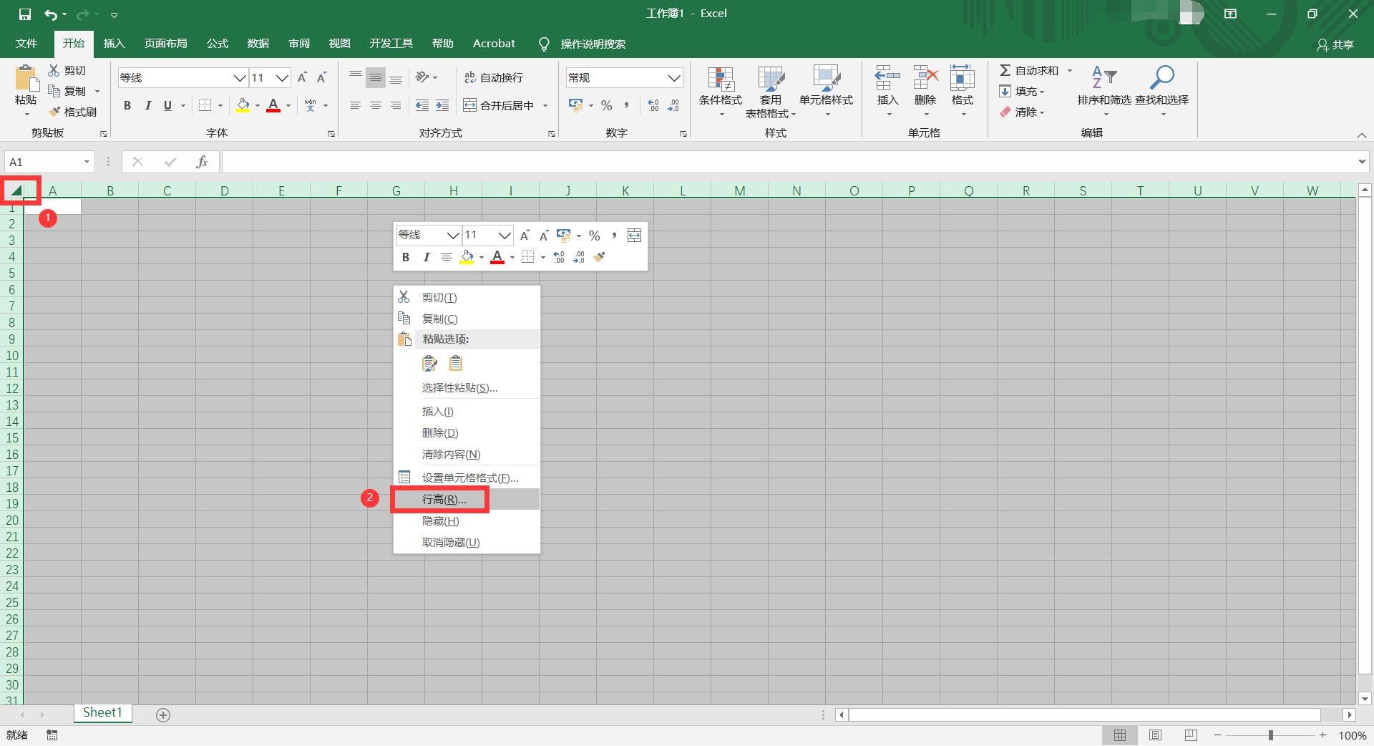Increase font size in ribbon font group

(x=302, y=77)
